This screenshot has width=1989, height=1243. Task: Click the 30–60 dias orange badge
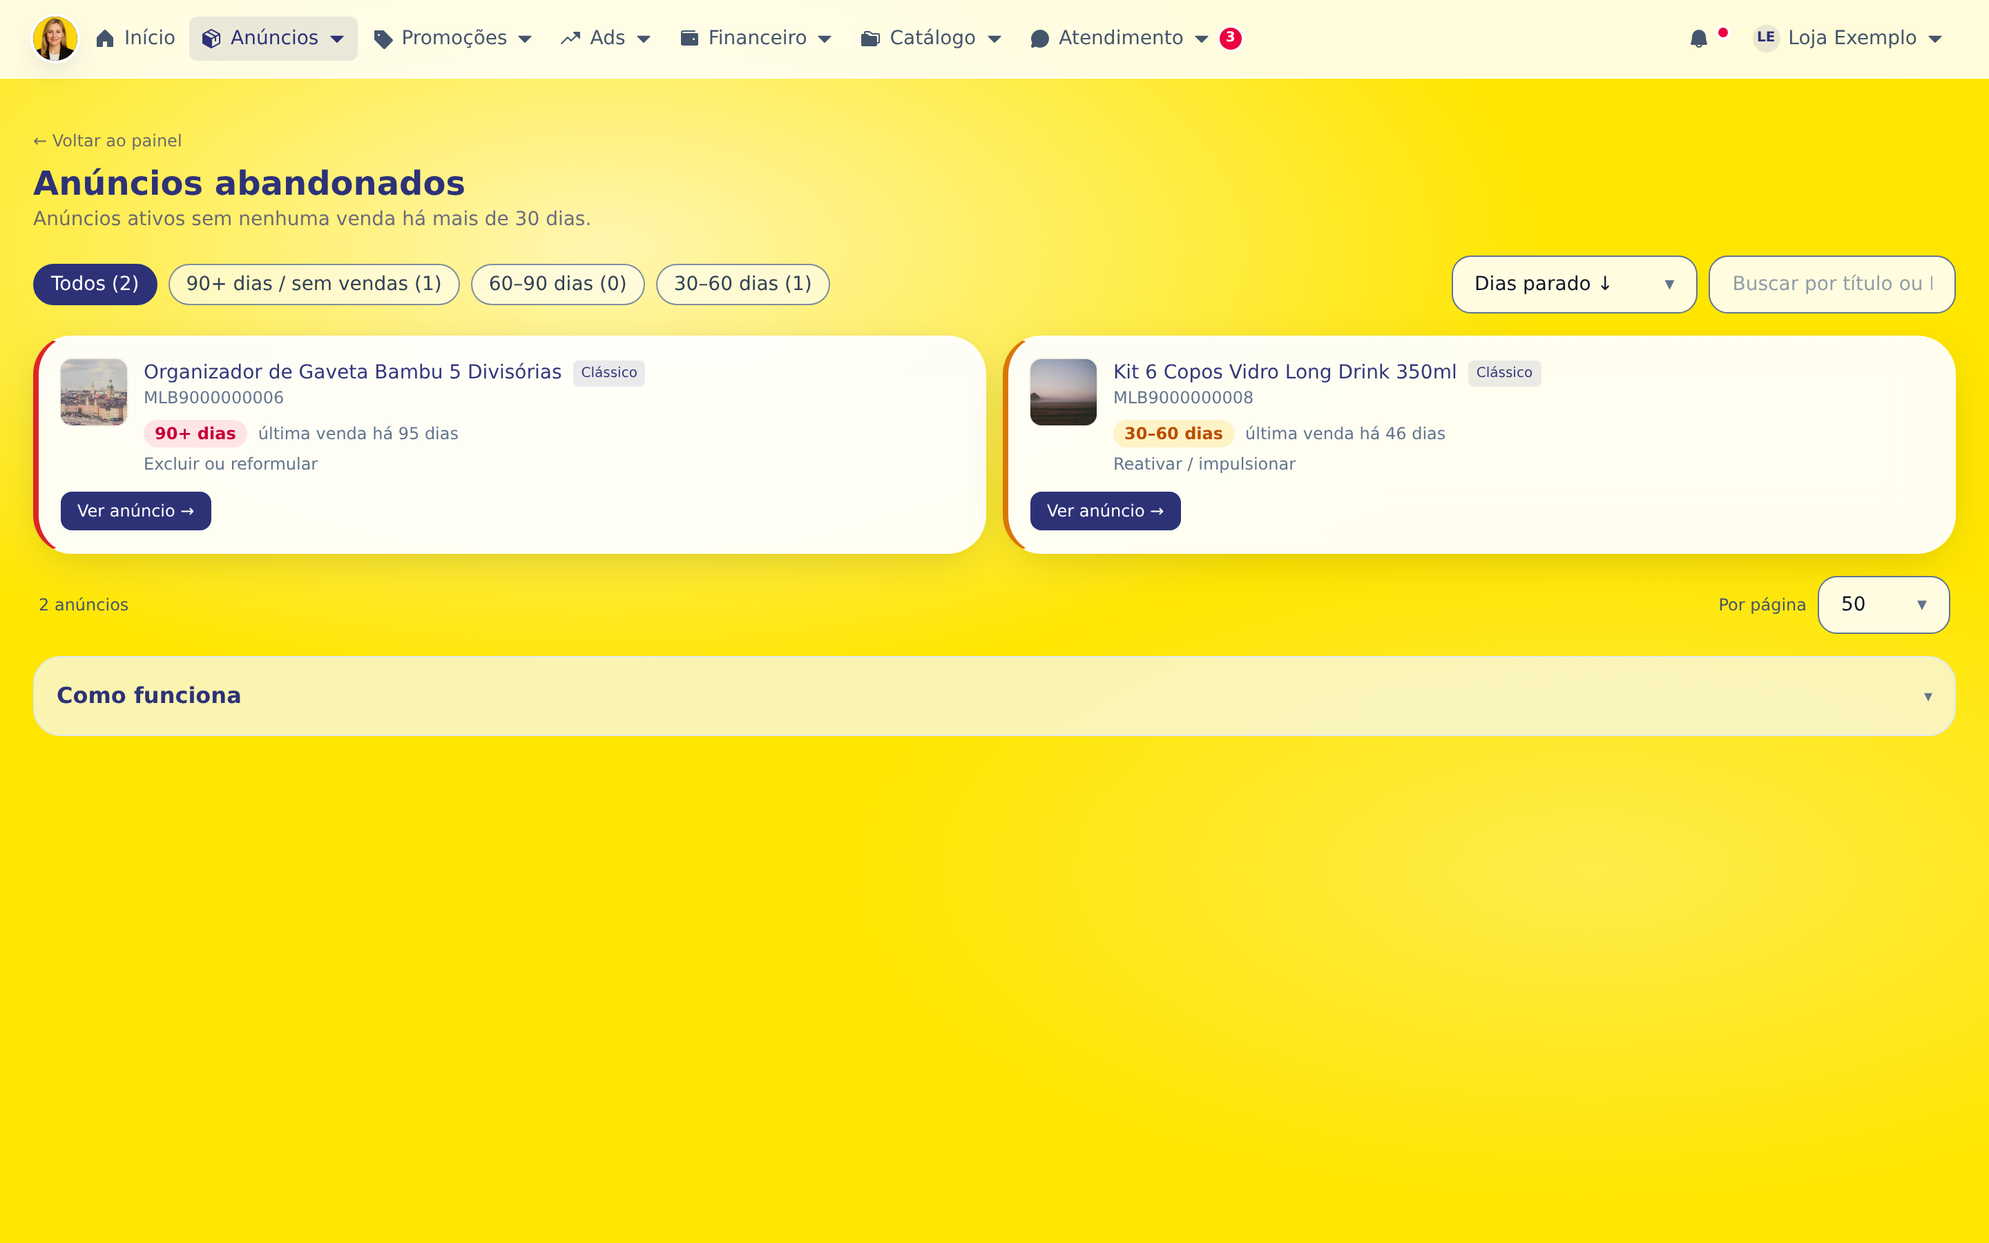point(1173,433)
